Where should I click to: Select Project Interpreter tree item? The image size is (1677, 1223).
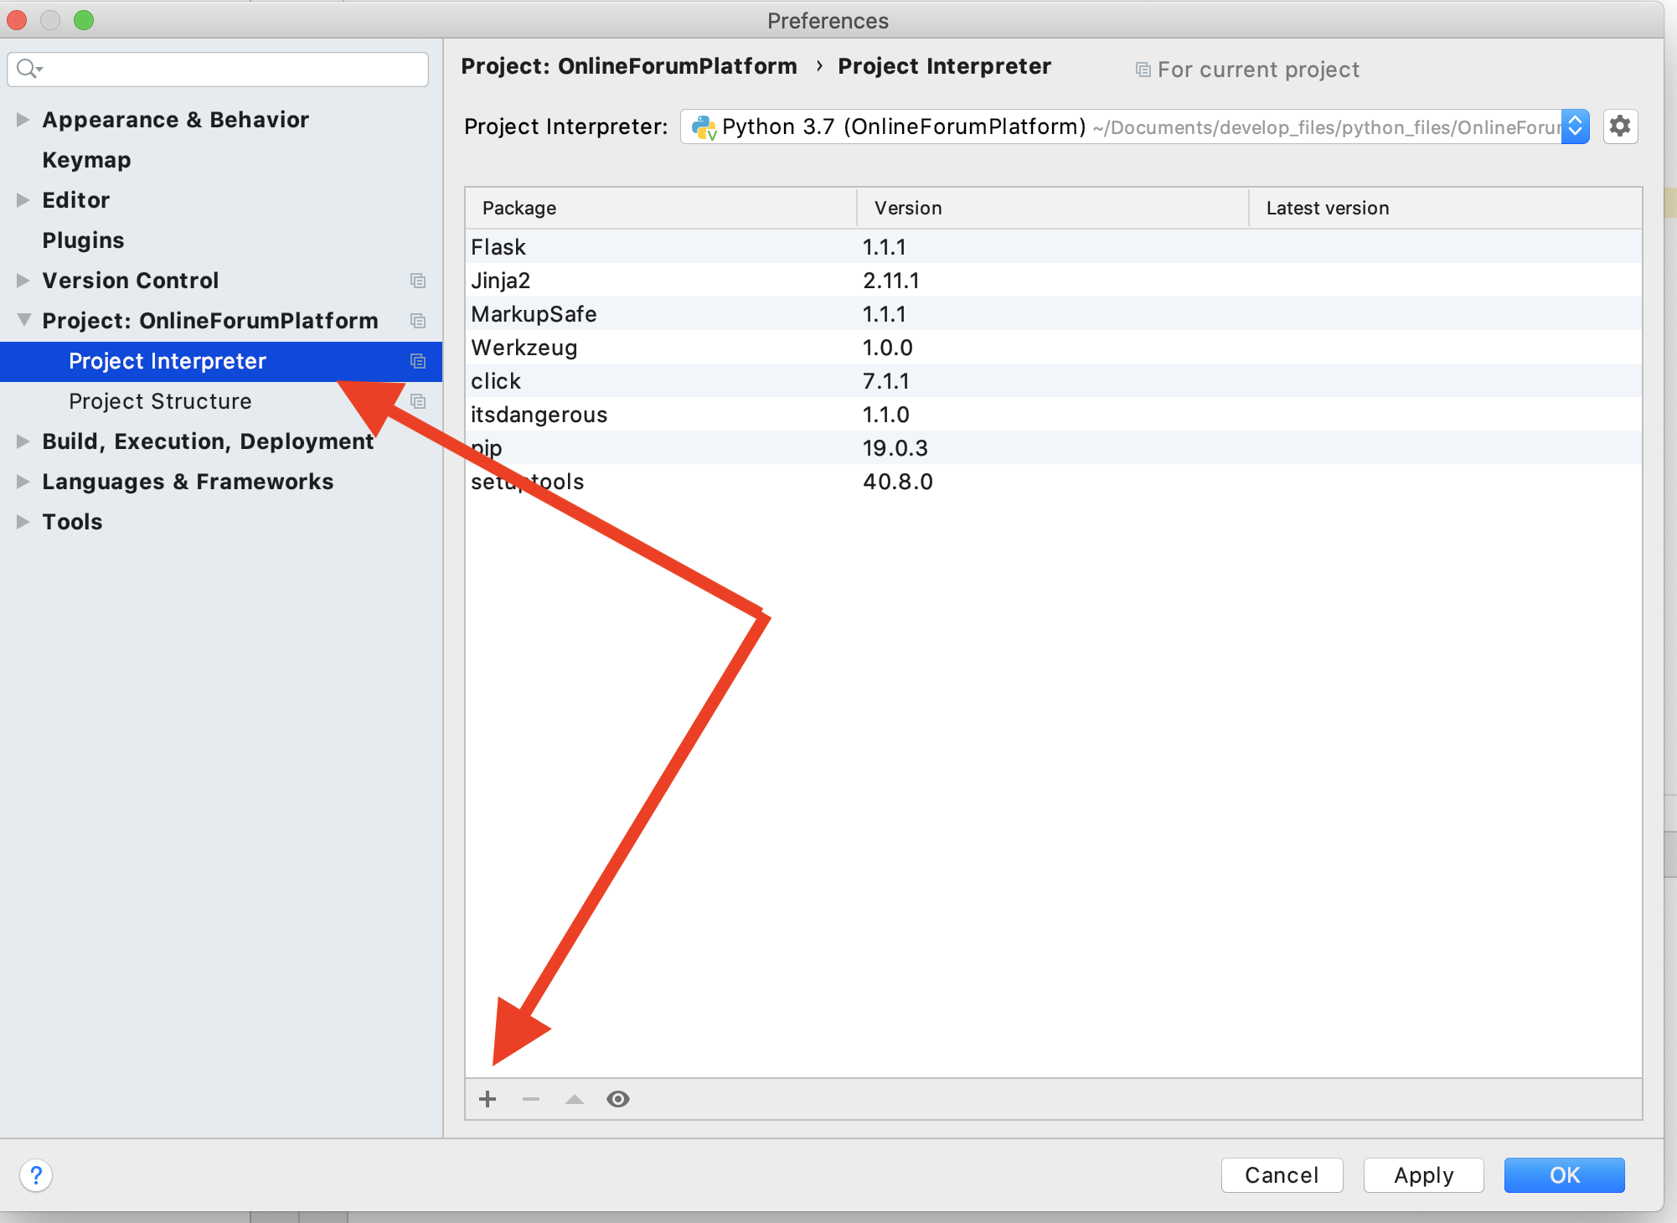click(221, 361)
